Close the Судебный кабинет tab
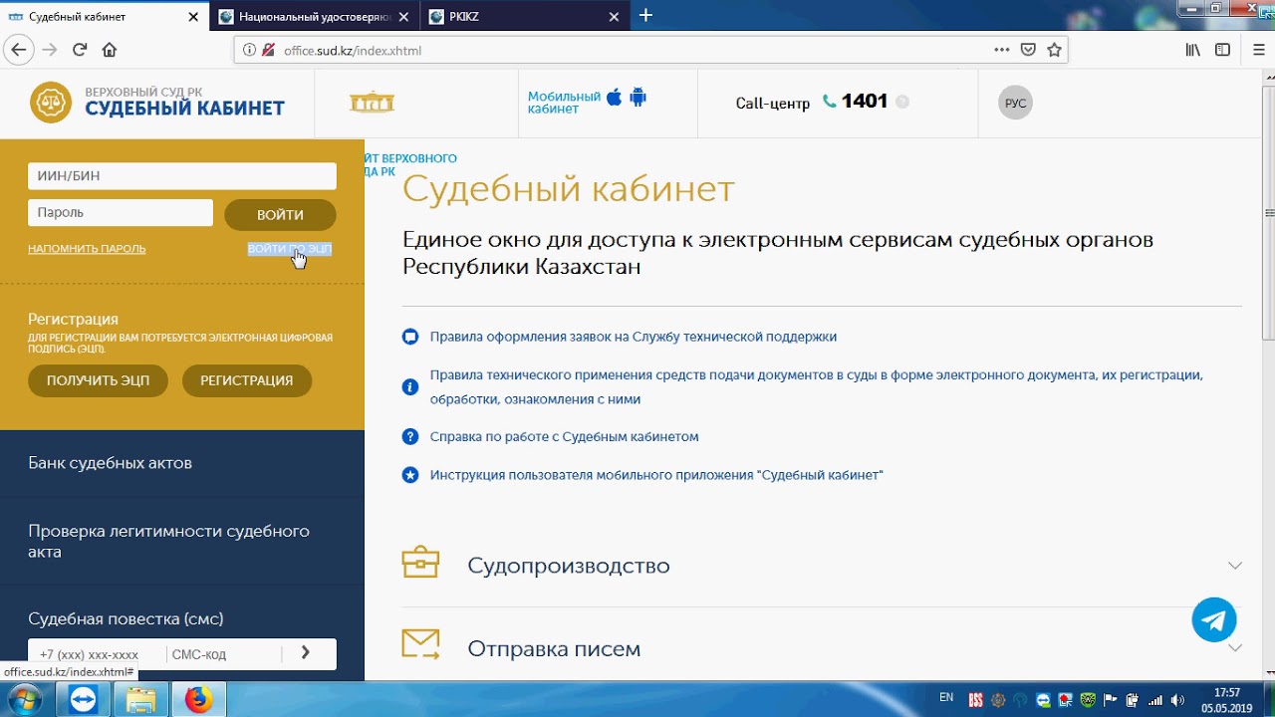This screenshot has height=717, width=1275. 195,17
